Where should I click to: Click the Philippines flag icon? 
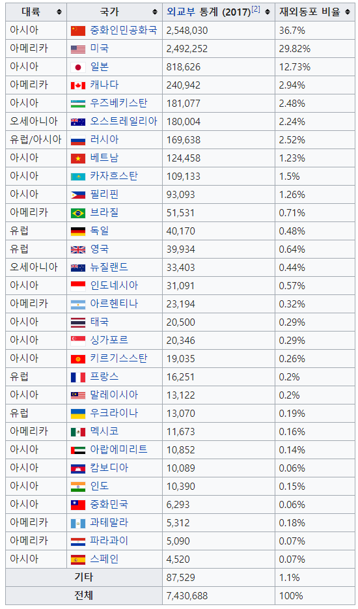click(x=78, y=195)
